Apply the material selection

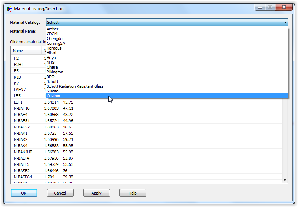(x=96, y=193)
